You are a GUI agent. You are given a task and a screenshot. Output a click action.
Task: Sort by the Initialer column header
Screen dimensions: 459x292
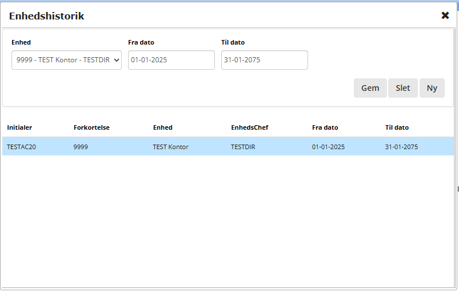pos(19,127)
